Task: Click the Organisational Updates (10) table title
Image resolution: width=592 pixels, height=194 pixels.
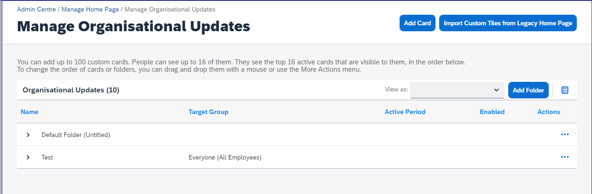Action: click(71, 90)
